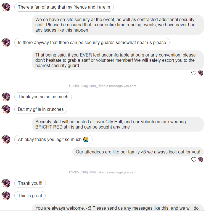Click the small avatar next to the heart under the 'Our attendees' message

click(200, 159)
